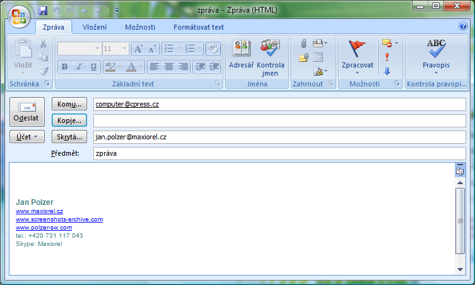
Task: Save the message with floppy icon
Action: coord(43,11)
